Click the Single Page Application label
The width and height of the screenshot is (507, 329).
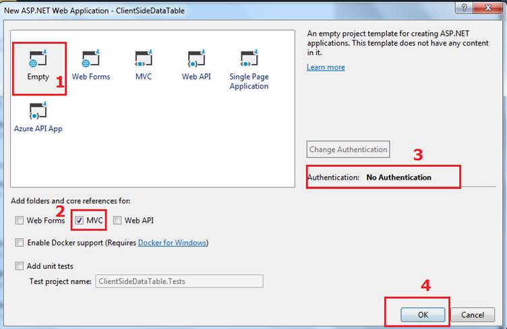pyautogui.click(x=249, y=81)
